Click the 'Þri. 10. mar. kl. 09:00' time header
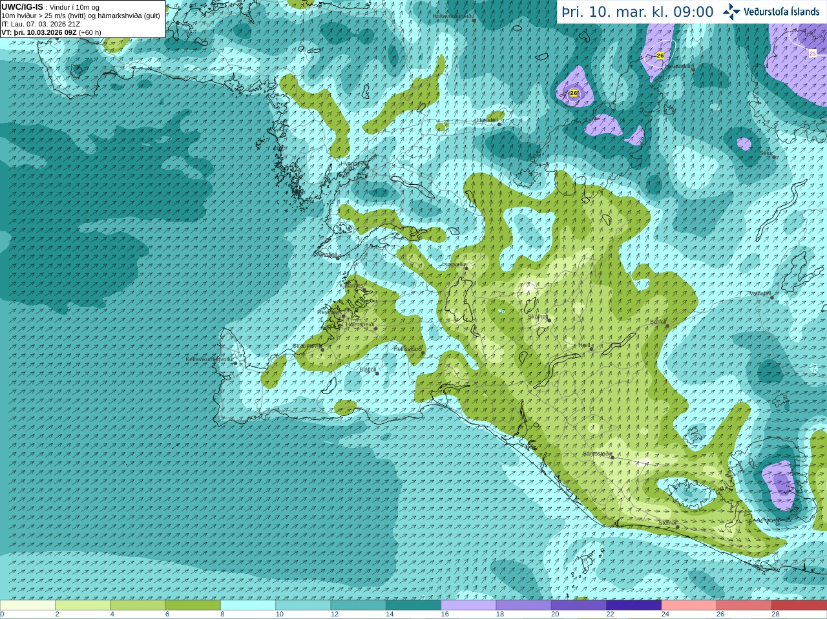This screenshot has width=827, height=619. (x=638, y=12)
